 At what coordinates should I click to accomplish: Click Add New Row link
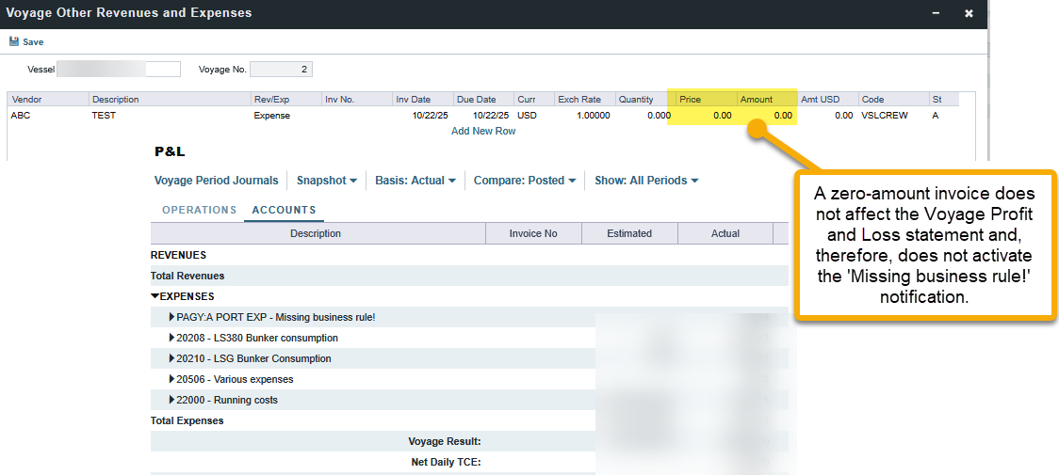coord(483,131)
